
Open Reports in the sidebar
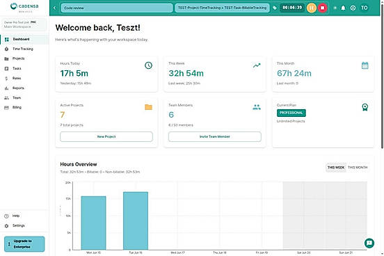click(x=24, y=88)
